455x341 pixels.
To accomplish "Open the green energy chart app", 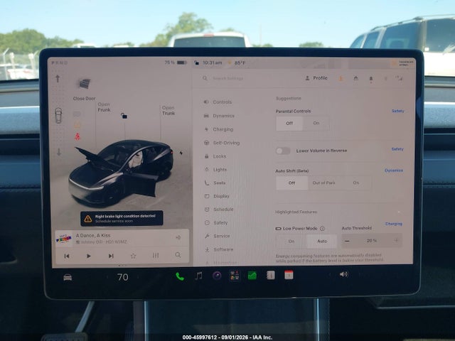I will coord(252,275).
